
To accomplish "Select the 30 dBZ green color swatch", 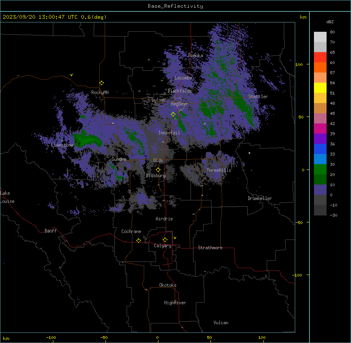I will 320,169.
